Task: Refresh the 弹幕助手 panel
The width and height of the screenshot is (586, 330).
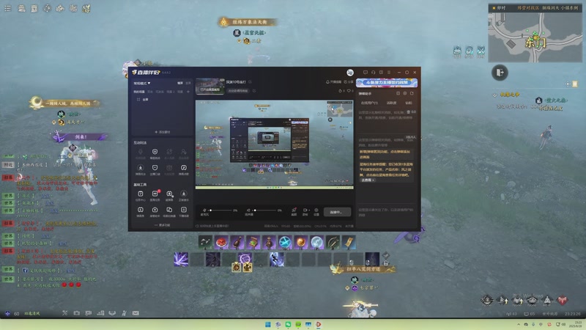Action: 412,94
